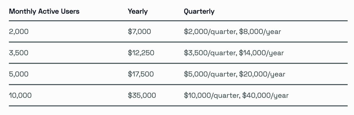This screenshot has width=354, height=115.
Task: Click the $40,000/year price text
Action: [x=265, y=96]
